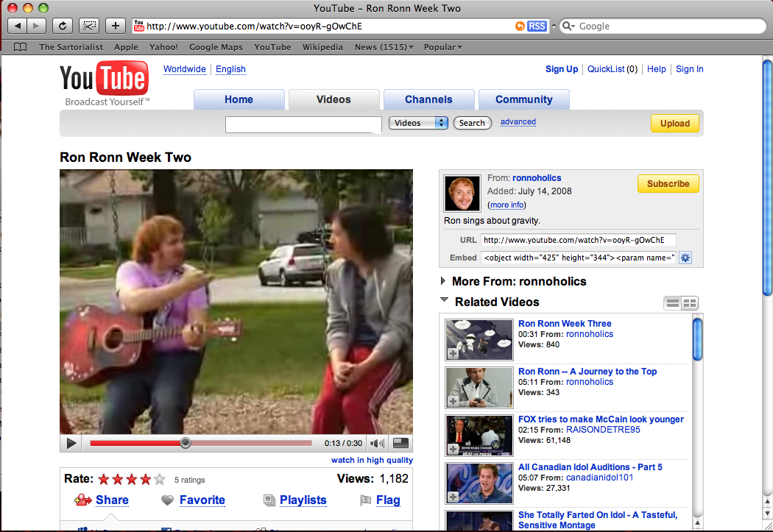The height and width of the screenshot is (532, 773).
Task: Click the Sign Up link
Action: [x=562, y=69]
